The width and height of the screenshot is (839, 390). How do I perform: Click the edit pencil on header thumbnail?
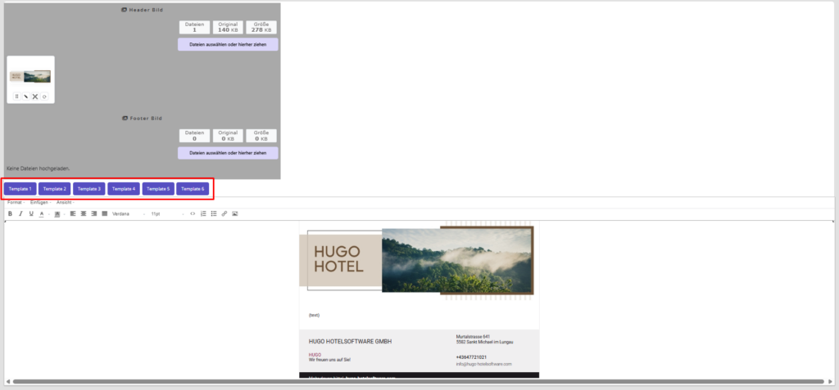(25, 96)
